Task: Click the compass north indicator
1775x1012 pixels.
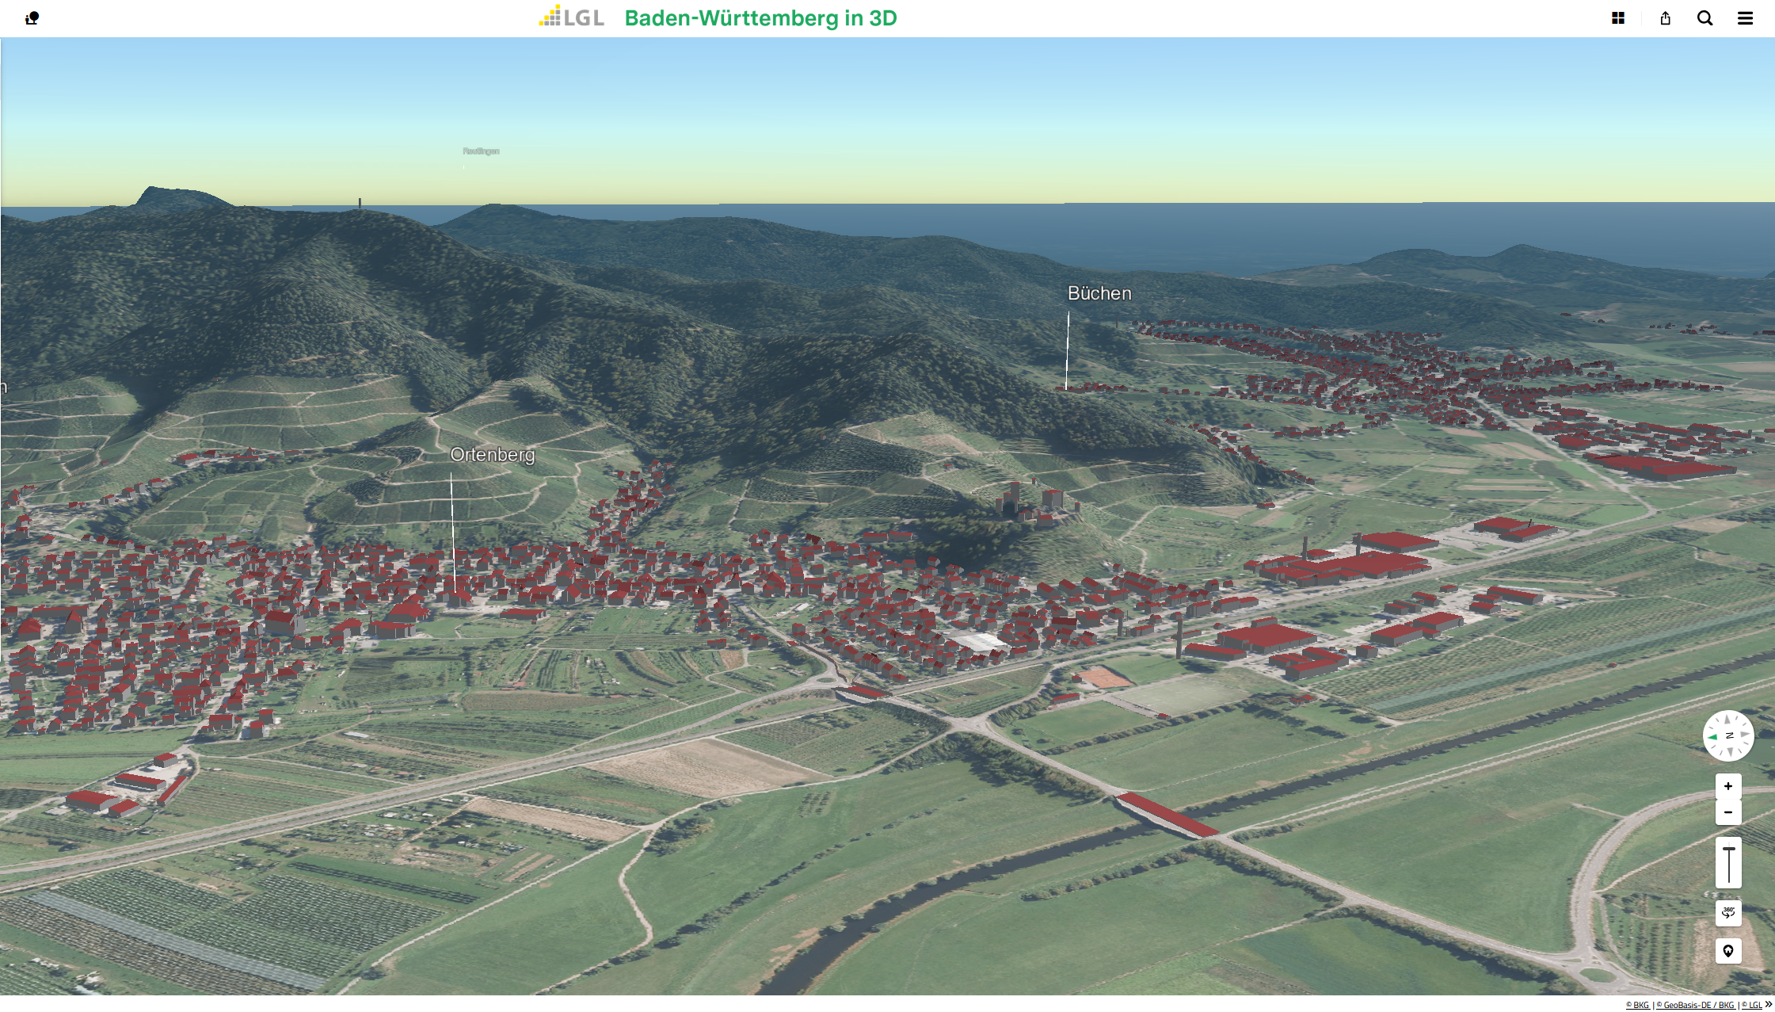Action: [x=1729, y=735]
